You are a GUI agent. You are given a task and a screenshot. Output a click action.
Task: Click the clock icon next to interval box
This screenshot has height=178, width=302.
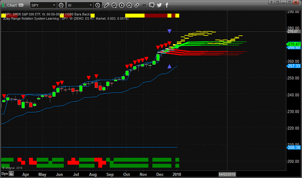pos(98,5)
